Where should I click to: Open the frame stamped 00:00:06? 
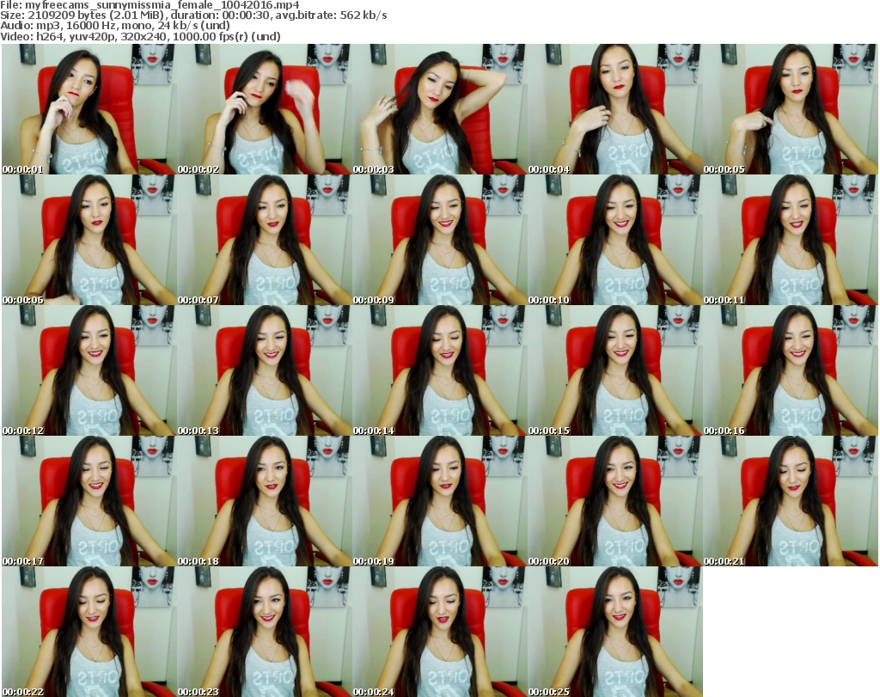(89, 240)
